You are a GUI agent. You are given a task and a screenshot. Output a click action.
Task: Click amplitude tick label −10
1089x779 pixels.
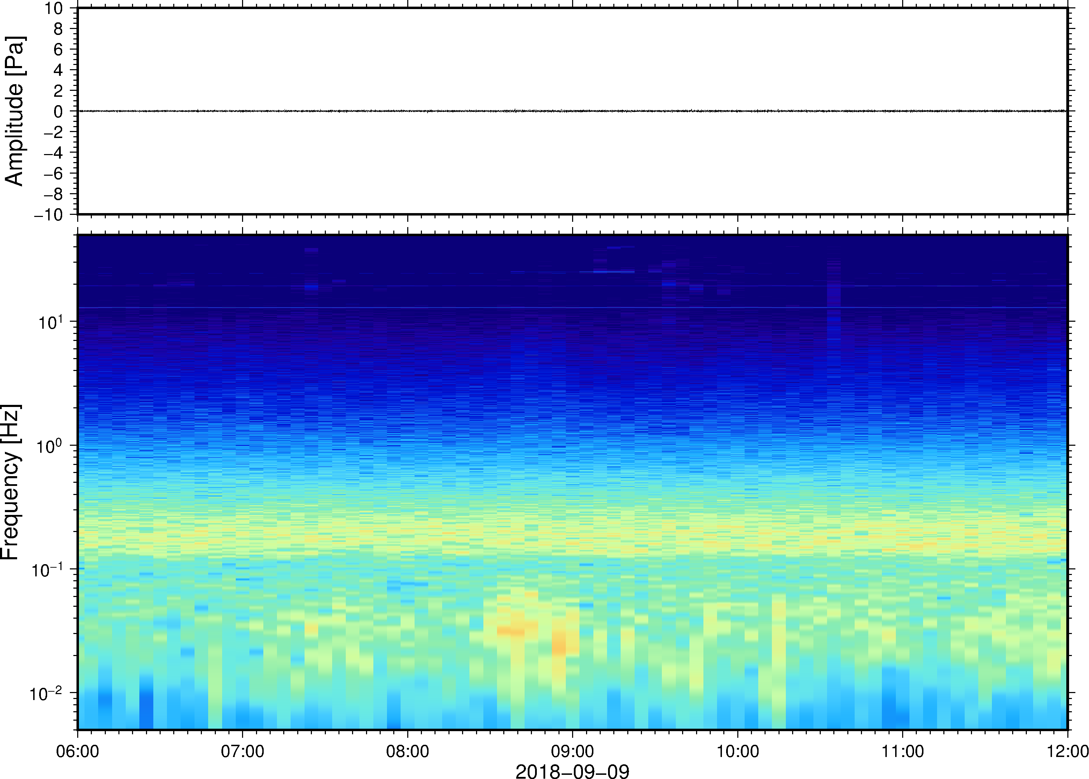(x=49, y=216)
